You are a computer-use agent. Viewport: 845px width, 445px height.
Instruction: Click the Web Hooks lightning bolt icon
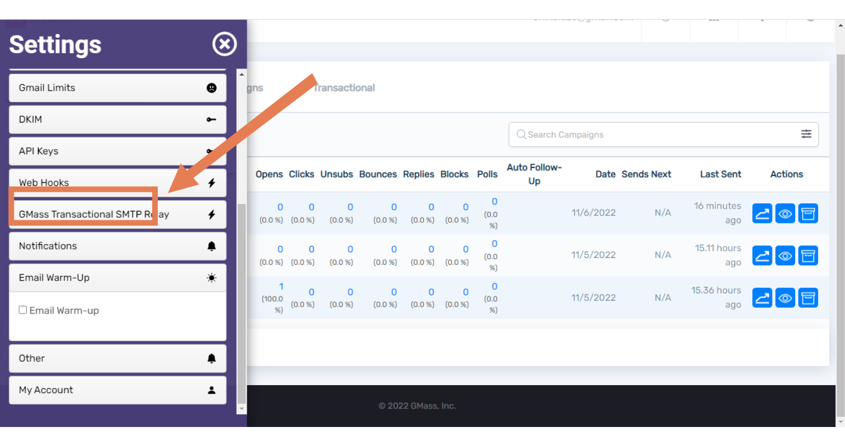[211, 183]
